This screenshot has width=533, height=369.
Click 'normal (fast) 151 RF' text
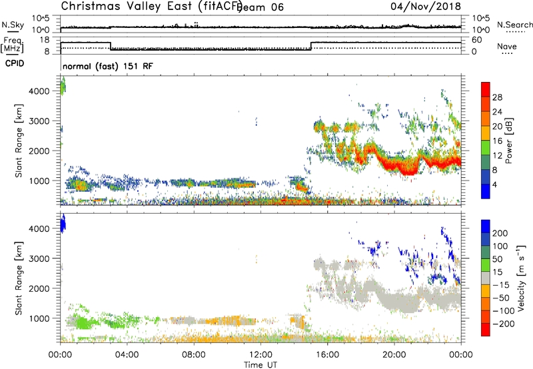point(108,66)
